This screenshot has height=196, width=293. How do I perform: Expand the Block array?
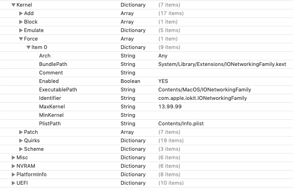pyautogui.click(x=21, y=22)
